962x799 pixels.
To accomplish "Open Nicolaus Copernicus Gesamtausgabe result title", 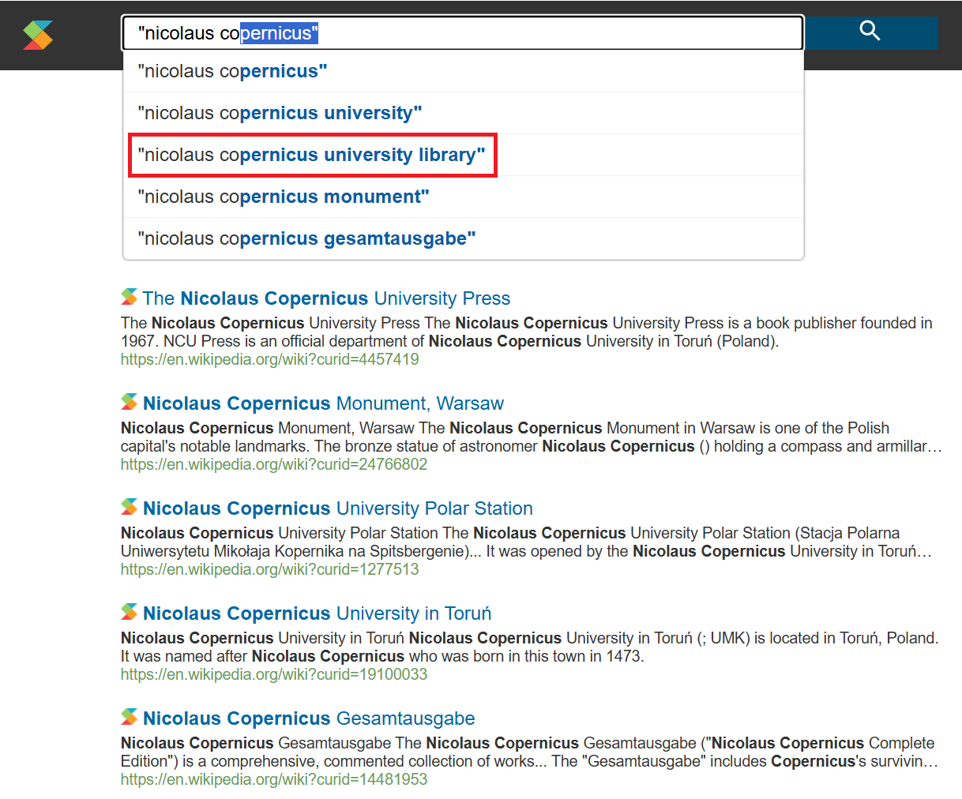I will point(309,718).
